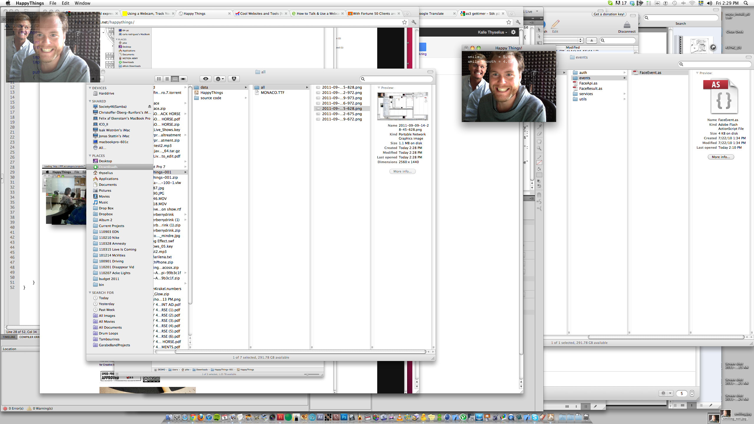This screenshot has width=754, height=424.
Task: Select FaceEvent.as file
Action: pyautogui.click(x=660, y=73)
